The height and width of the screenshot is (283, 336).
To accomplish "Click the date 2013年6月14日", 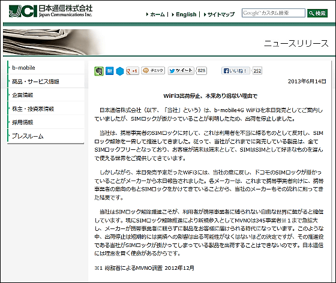I will [307, 82].
